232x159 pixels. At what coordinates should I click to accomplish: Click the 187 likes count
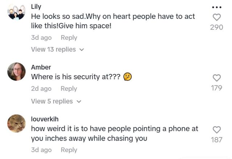pyautogui.click(x=216, y=140)
